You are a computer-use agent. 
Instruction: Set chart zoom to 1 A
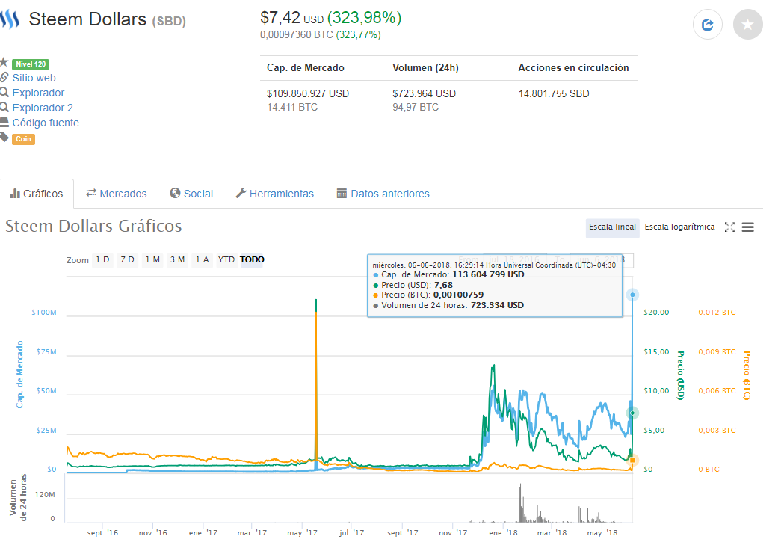[202, 259]
